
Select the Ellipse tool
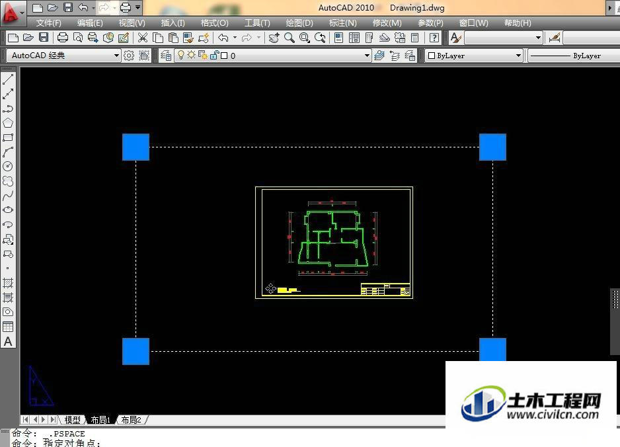8,210
